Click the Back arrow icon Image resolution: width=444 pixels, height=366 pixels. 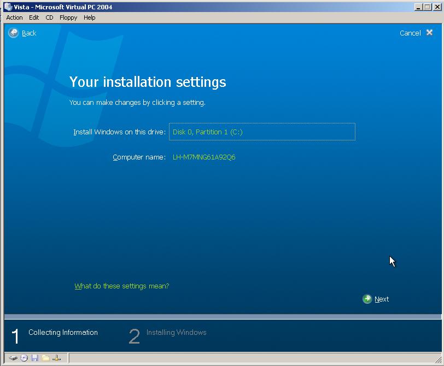click(13, 33)
